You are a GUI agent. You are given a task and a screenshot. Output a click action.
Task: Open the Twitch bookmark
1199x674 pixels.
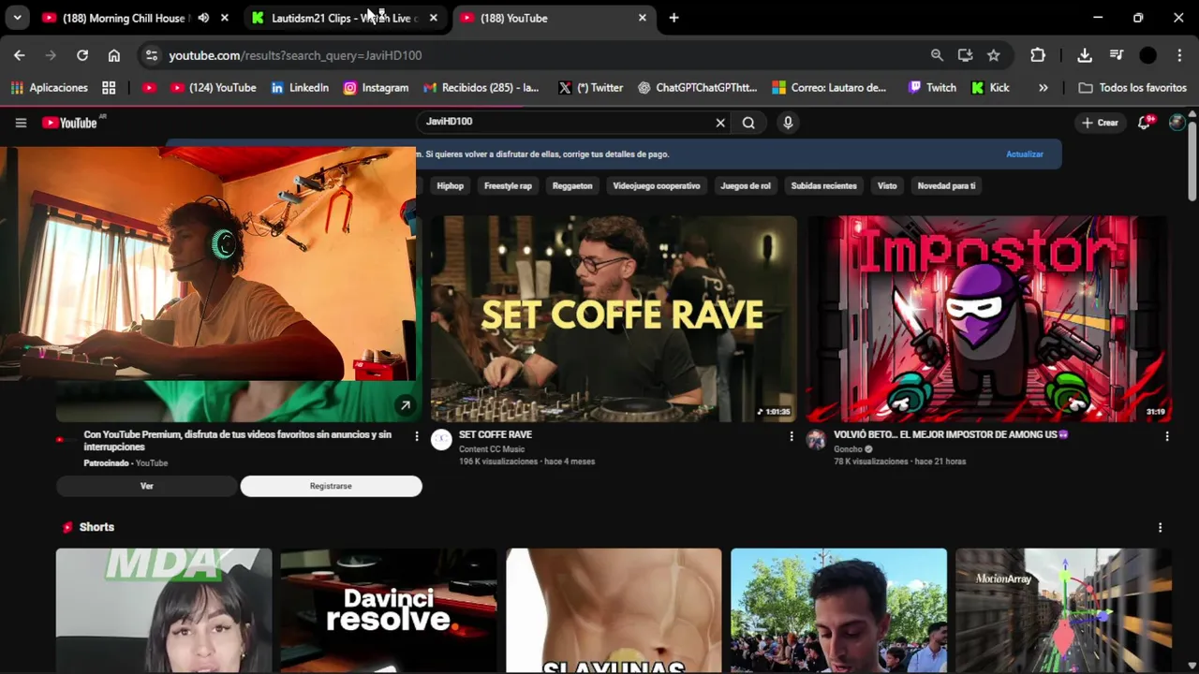pyautogui.click(x=932, y=88)
